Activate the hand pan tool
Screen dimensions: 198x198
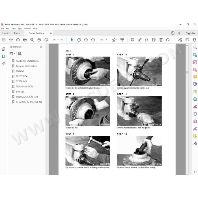79,40
